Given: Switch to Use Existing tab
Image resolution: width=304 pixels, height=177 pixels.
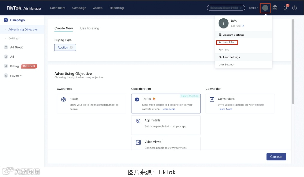Looking at the screenshot, I should (x=90, y=28).
